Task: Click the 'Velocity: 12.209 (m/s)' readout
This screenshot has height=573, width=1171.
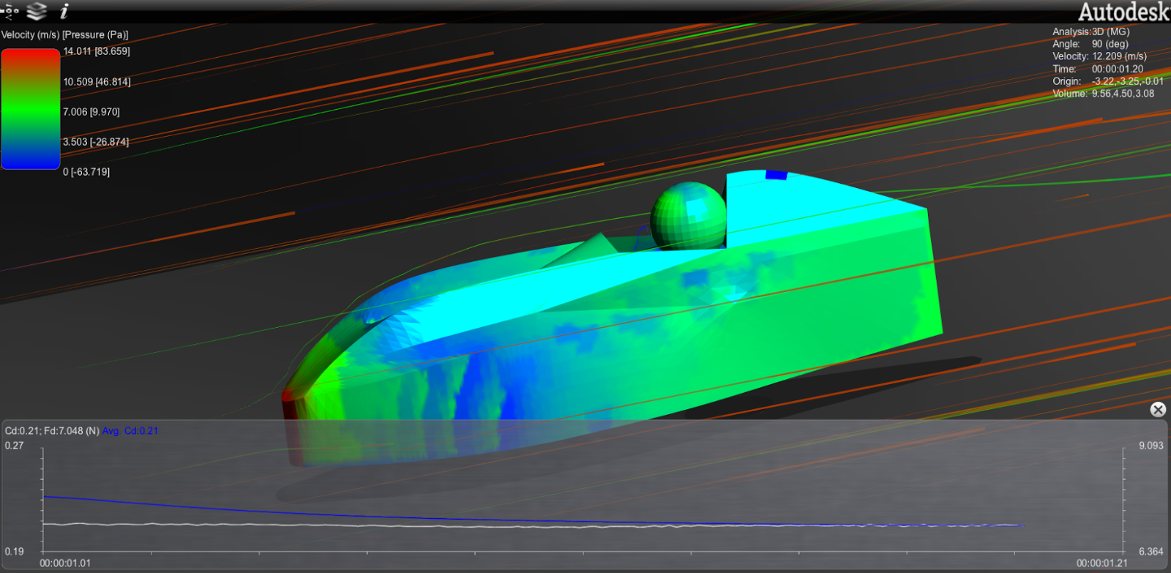Action: tap(1099, 56)
